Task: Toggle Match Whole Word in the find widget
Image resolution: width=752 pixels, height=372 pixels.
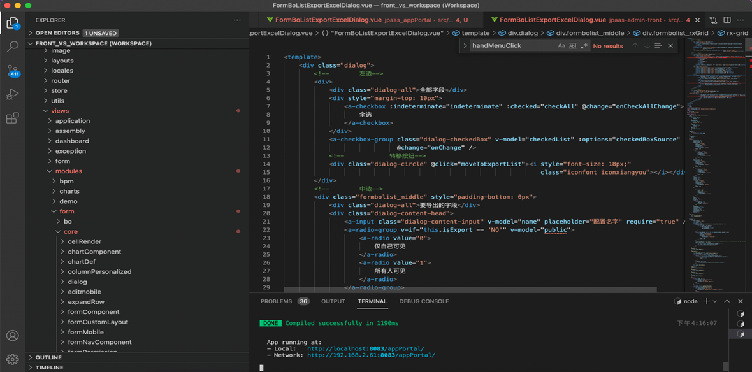Action: [572, 45]
